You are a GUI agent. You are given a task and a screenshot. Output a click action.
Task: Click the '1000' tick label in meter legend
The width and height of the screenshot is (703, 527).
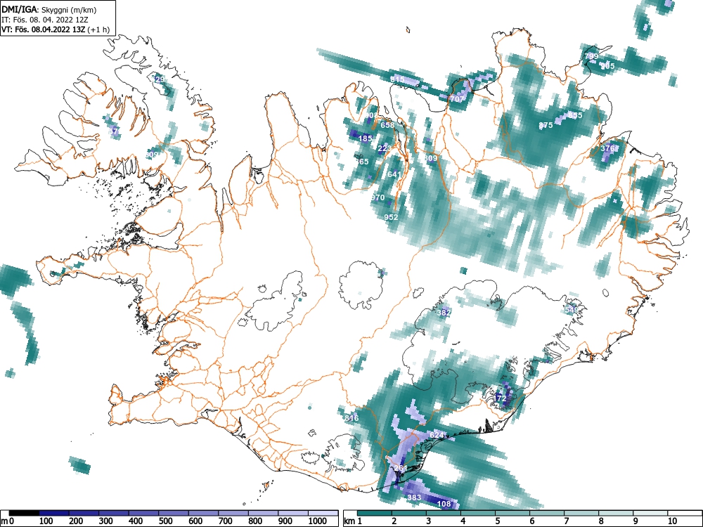coord(318,521)
